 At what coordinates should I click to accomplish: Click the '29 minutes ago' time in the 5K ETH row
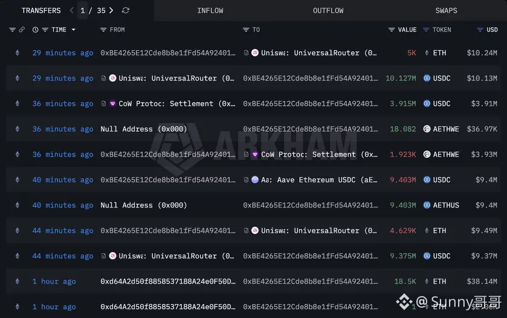[x=63, y=53]
